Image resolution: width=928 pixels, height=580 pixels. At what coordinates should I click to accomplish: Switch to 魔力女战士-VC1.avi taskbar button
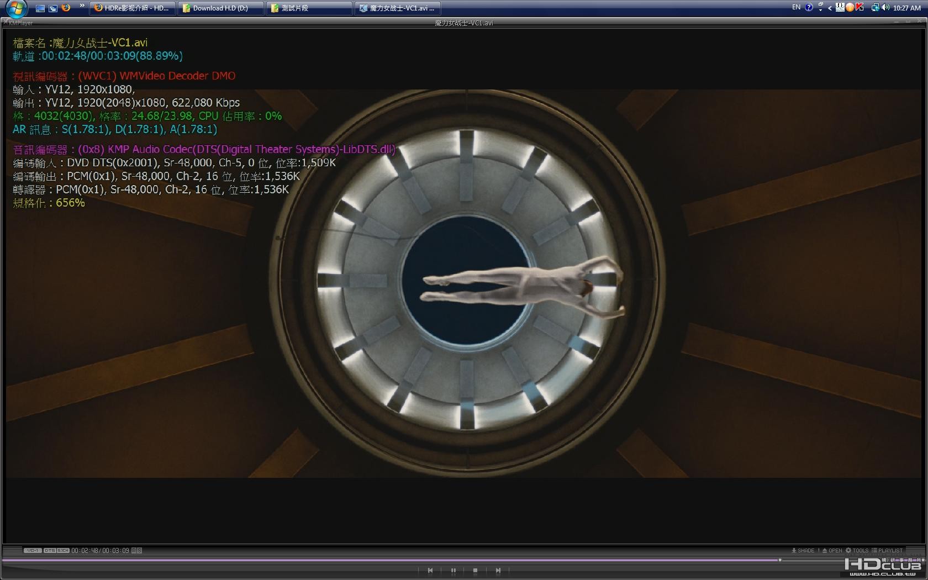tap(398, 8)
